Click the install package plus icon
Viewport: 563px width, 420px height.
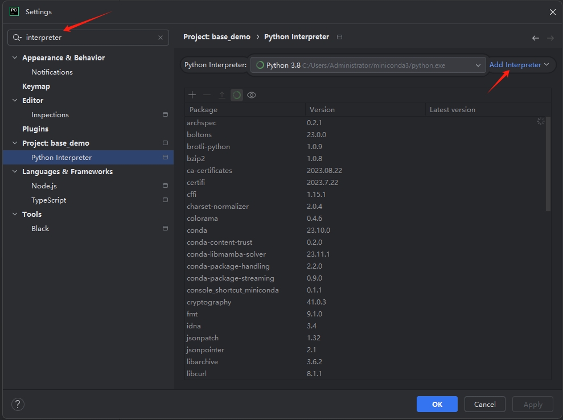click(192, 95)
